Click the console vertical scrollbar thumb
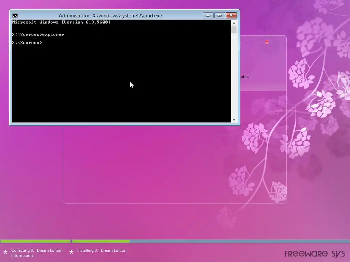This screenshot has width=350, height=262. (x=234, y=30)
